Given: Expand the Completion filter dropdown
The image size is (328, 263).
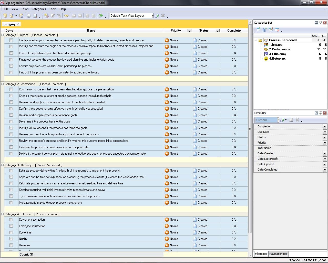Looking at the screenshot, I should tap(325, 126).
